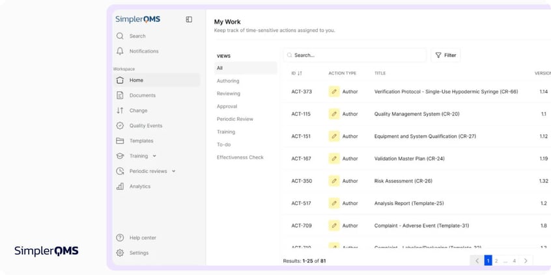
Task: Sort table by the ID column arrows
Action: (x=300, y=73)
